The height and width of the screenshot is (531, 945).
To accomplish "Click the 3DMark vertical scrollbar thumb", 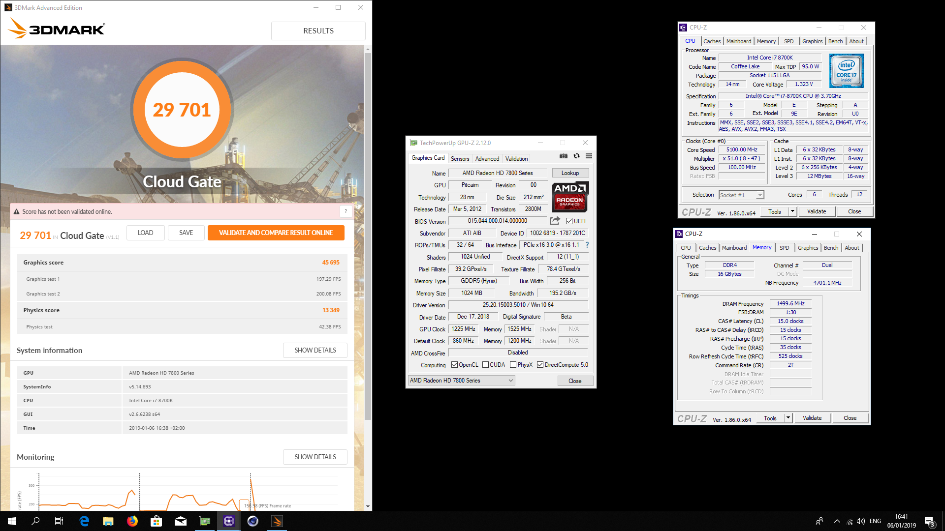I will [x=368, y=236].
